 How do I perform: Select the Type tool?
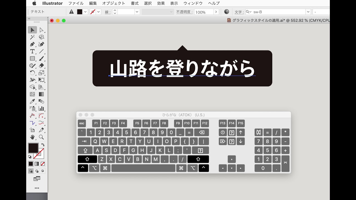(x=32, y=51)
